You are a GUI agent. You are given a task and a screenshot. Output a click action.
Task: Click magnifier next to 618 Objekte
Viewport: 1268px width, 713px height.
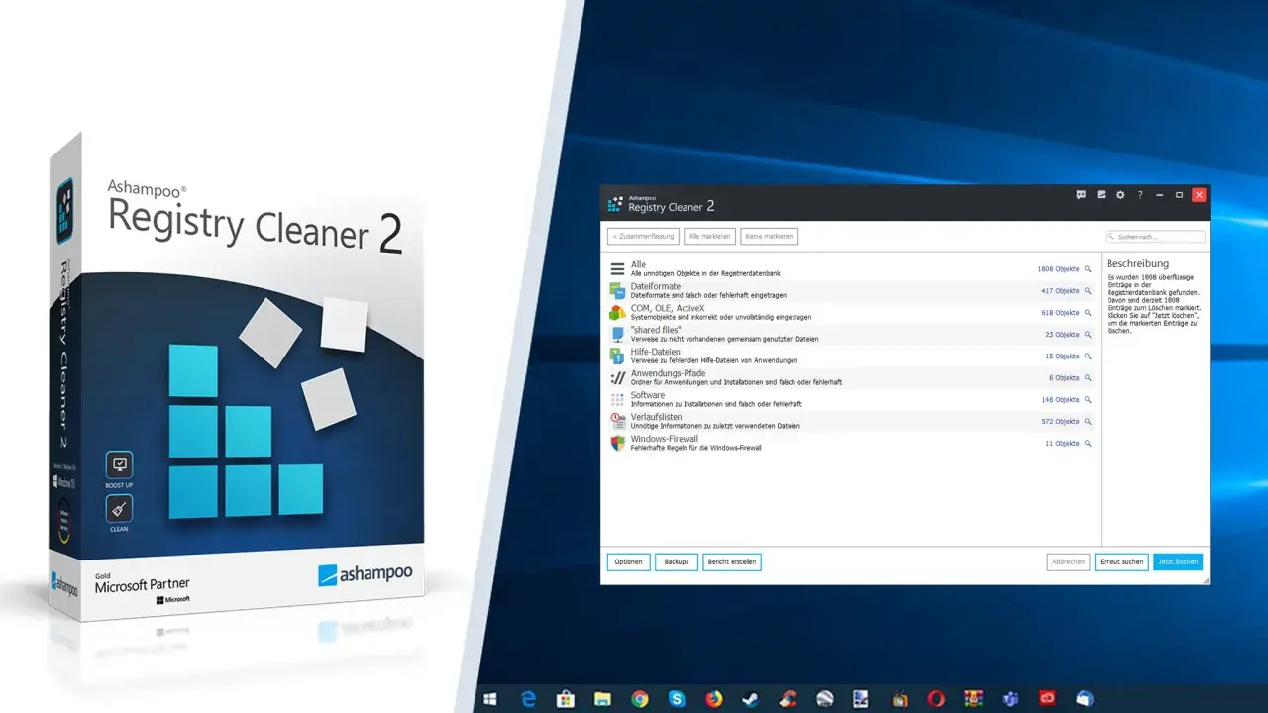point(1088,313)
